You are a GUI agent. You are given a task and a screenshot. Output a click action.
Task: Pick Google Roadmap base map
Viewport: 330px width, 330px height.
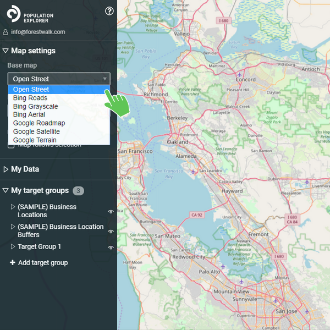pos(59,123)
